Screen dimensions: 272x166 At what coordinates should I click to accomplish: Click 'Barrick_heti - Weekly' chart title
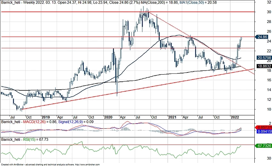coord(18,3)
